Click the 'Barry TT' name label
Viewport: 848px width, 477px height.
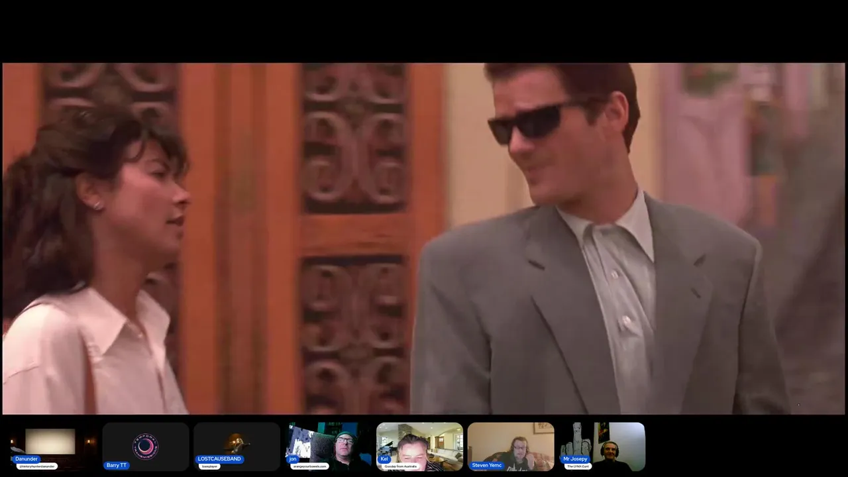coord(117,465)
